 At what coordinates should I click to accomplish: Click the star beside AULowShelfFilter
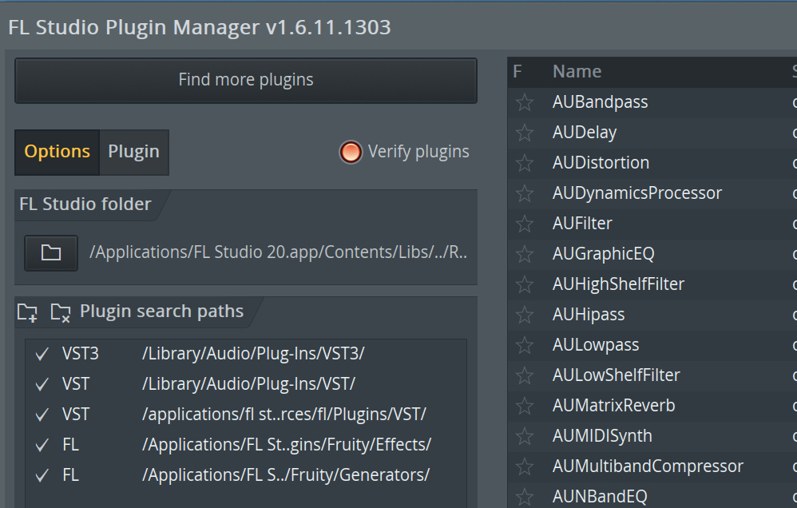[x=525, y=375]
